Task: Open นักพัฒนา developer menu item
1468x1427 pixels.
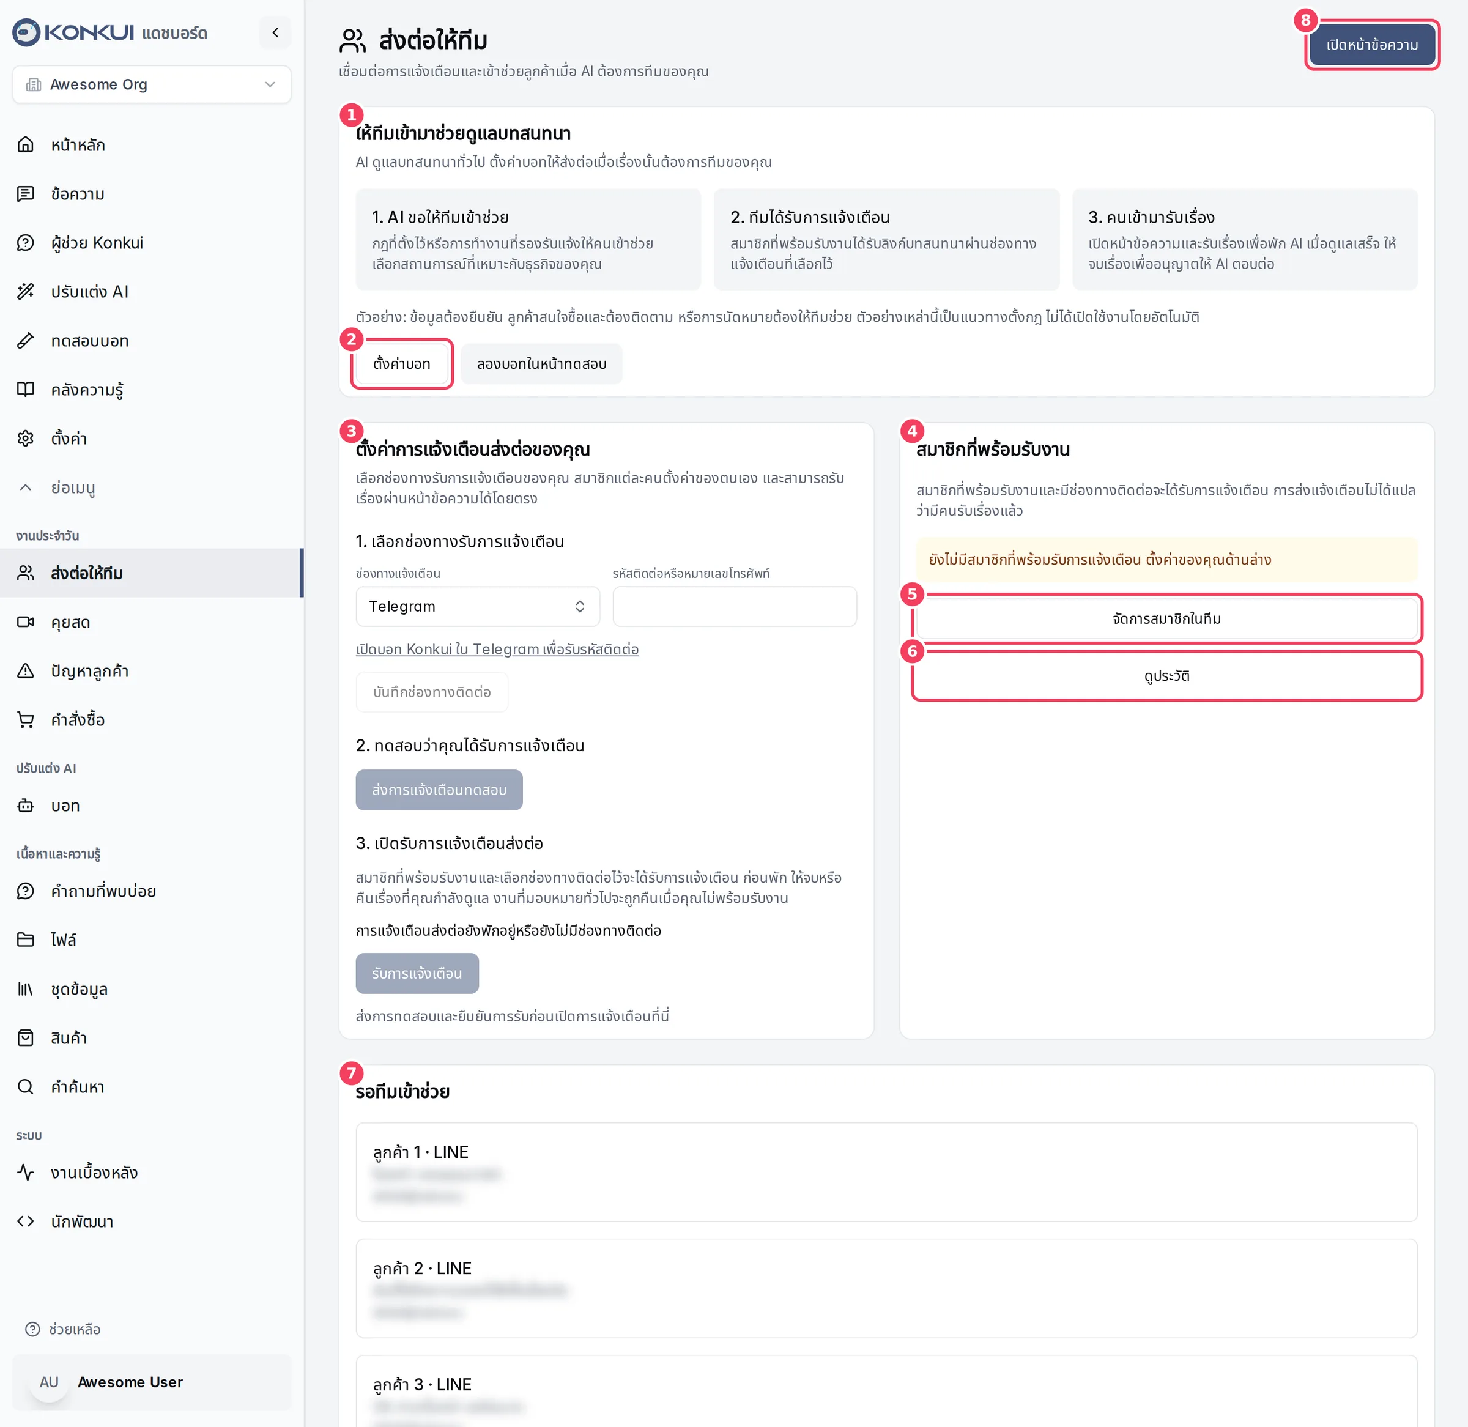Action: pos(151,1221)
